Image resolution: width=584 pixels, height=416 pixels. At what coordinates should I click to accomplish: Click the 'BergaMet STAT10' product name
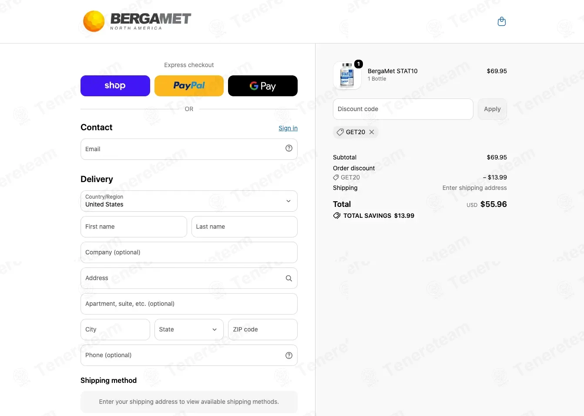tap(393, 71)
